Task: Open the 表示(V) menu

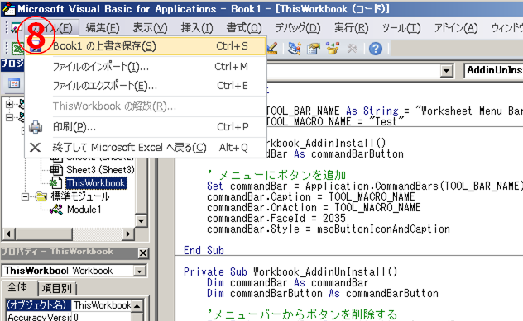Action: coord(150,28)
